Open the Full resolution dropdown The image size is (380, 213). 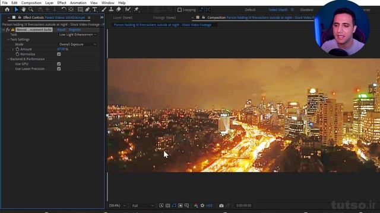pos(142,205)
